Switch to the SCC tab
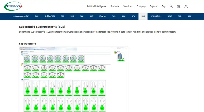Image resolution: width=204 pixels, height=112 pixels. coord(62,16)
